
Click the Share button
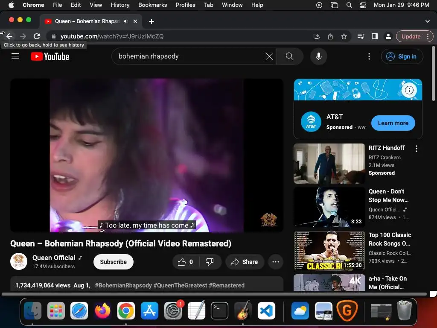[245, 262]
